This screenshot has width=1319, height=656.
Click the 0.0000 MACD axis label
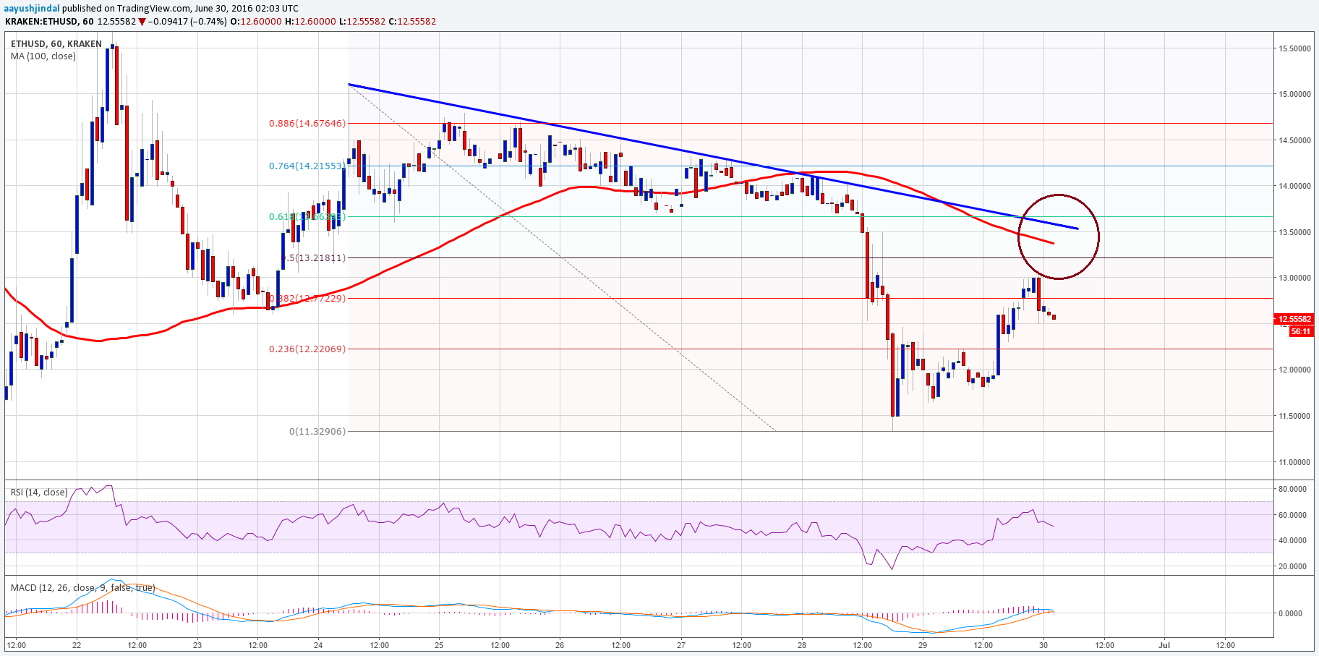pyautogui.click(x=1291, y=613)
